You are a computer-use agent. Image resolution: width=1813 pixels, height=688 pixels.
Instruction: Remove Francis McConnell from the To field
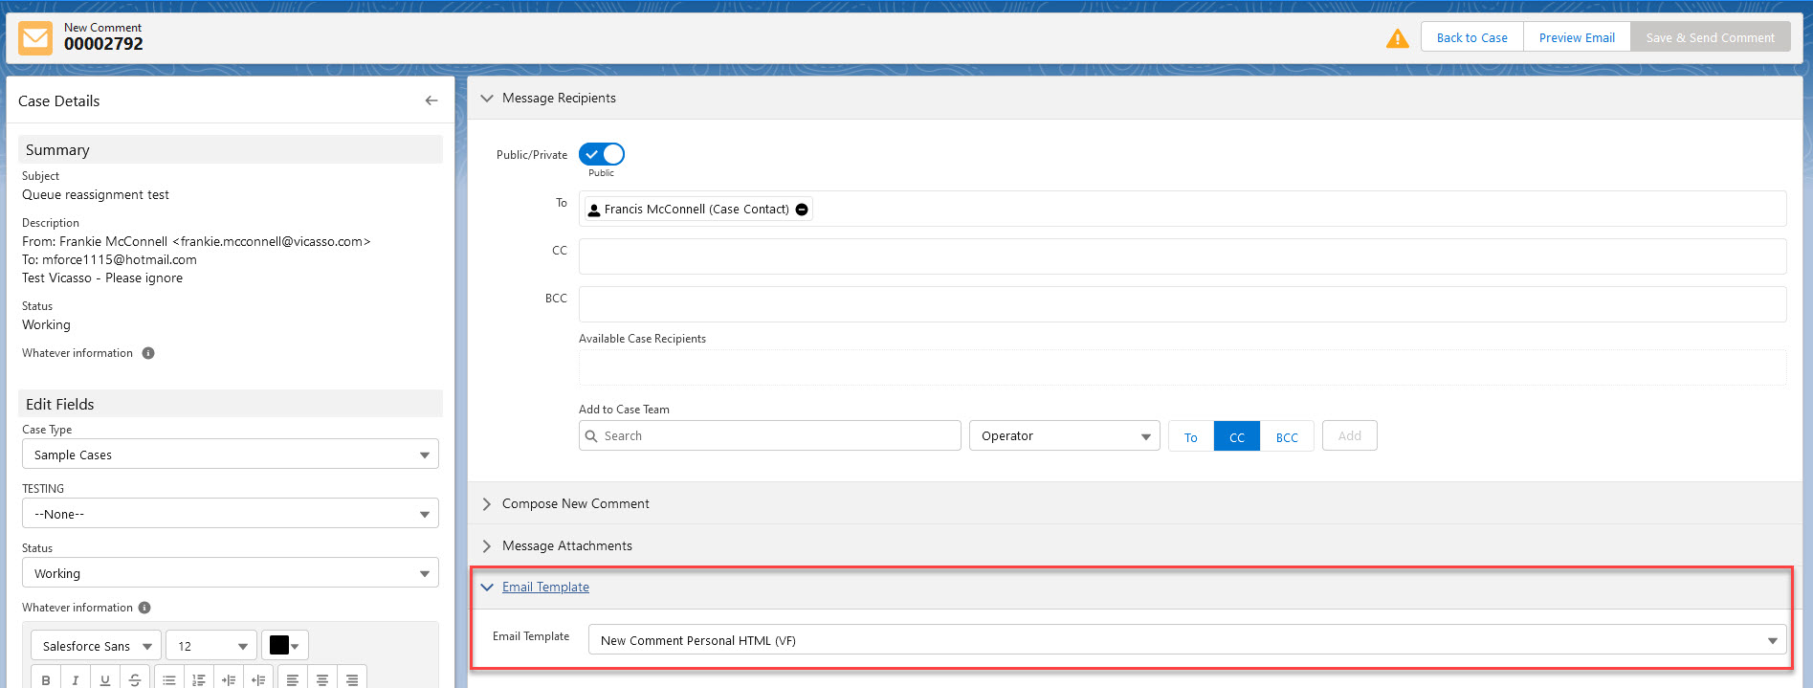[x=802, y=210]
